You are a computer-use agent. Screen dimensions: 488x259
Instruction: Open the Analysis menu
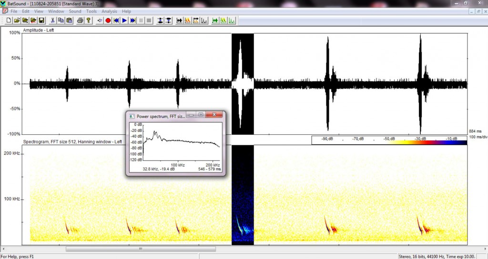coord(109,11)
